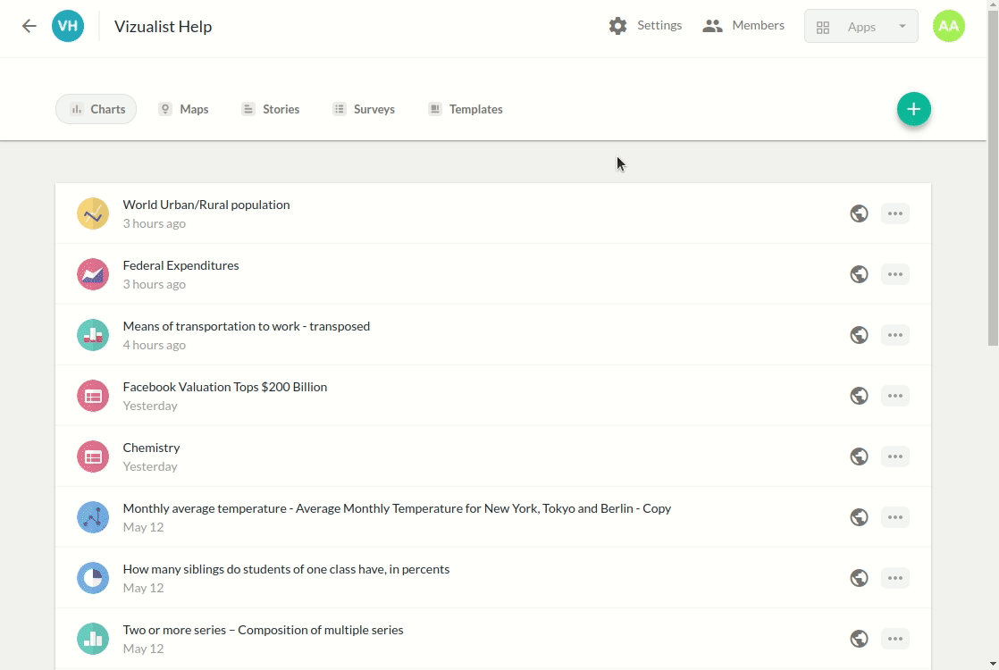This screenshot has height=670, width=999.
Task: Click the green plus create button
Action: point(913,109)
